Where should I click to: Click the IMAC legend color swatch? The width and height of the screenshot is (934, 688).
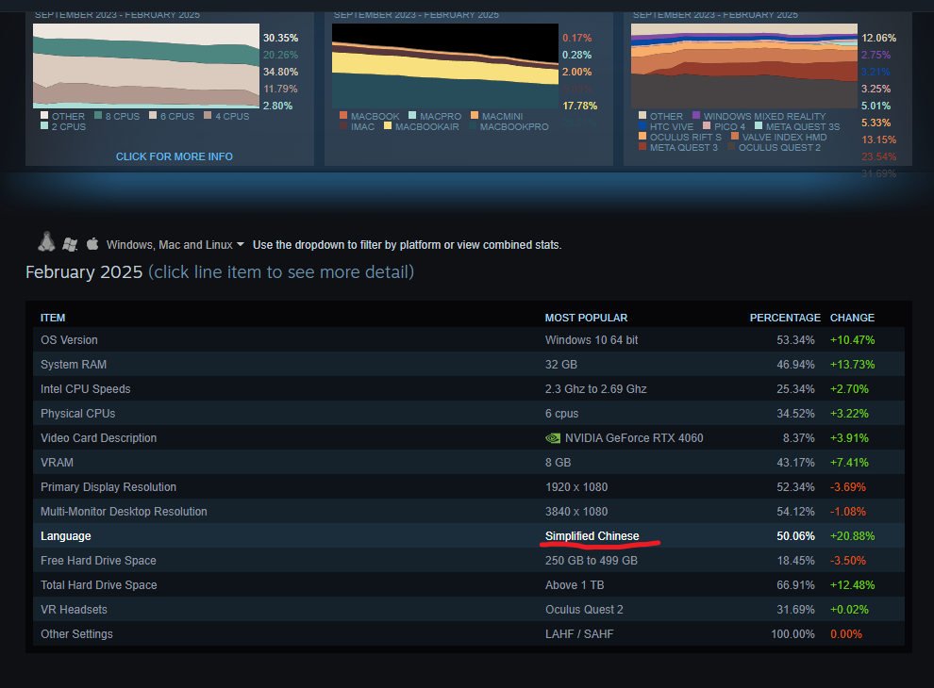tap(343, 125)
